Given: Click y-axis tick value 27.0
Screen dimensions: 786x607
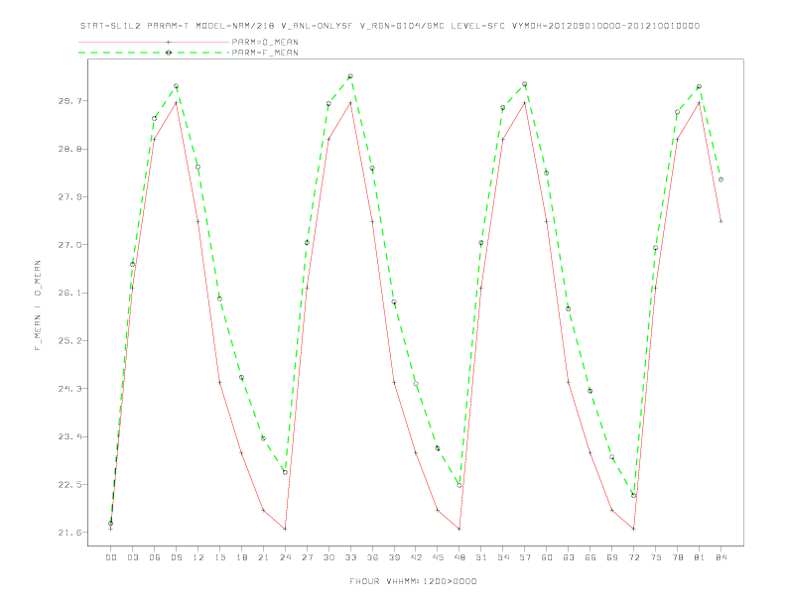Looking at the screenshot, I should [x=69, y=245].
